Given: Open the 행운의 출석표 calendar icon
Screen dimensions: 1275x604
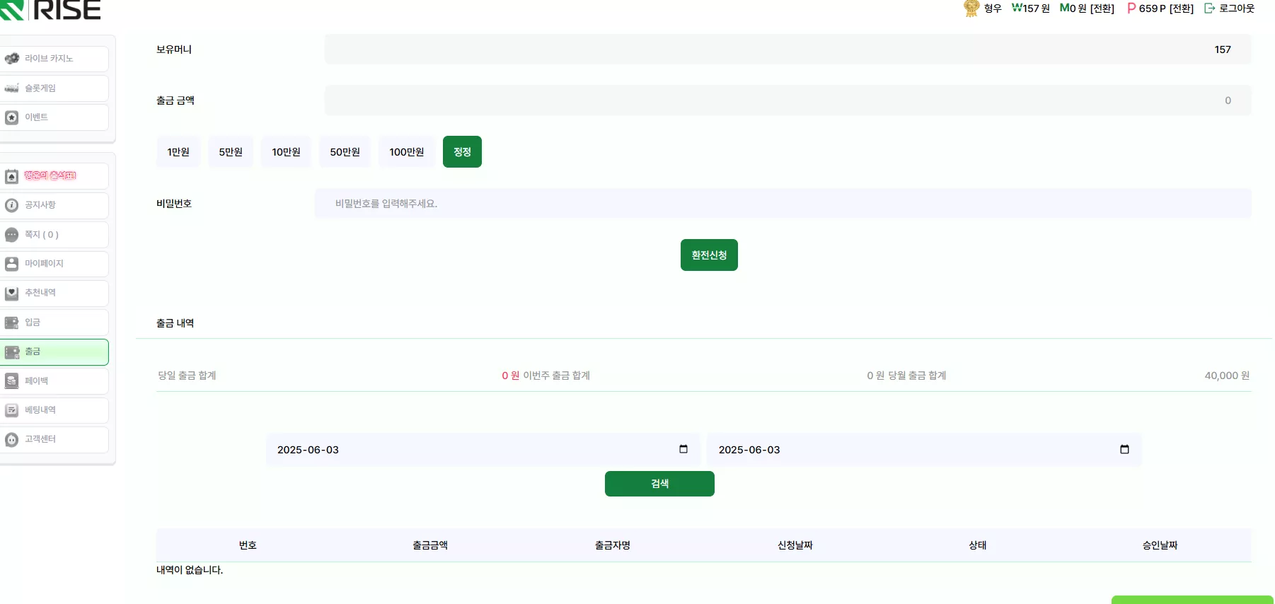Looking at the screenshot, I should click(x=11, y=176).
